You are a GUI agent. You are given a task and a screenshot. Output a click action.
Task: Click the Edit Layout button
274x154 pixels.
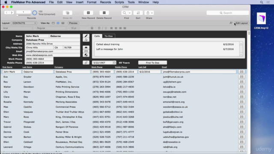pyautogui.click(x=241, y=23)
